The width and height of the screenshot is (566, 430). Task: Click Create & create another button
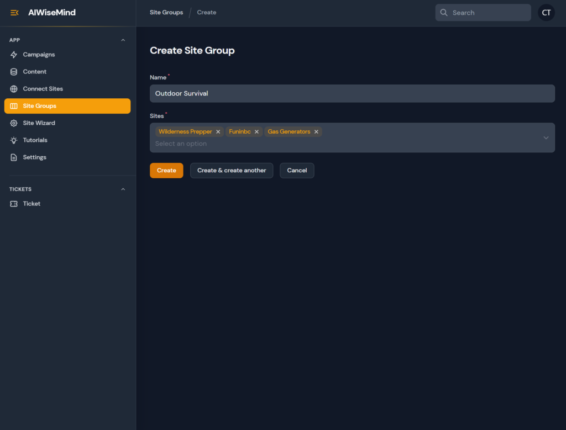coord(232,171)
